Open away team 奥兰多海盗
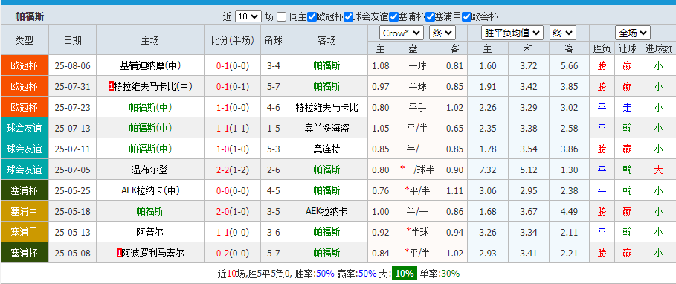The height and width of the screenshot is (284, 676). coord(326,128)
